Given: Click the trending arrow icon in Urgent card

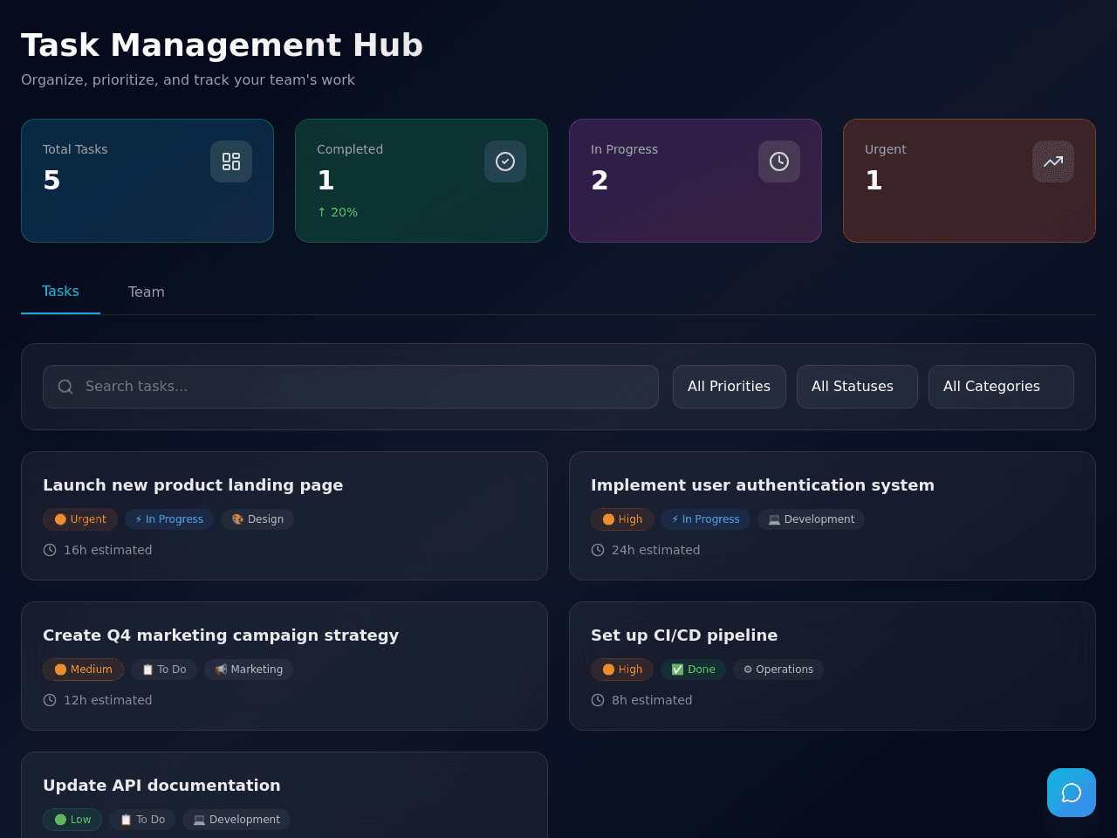Looking at the screenshot, I should tap(1053, 161).
